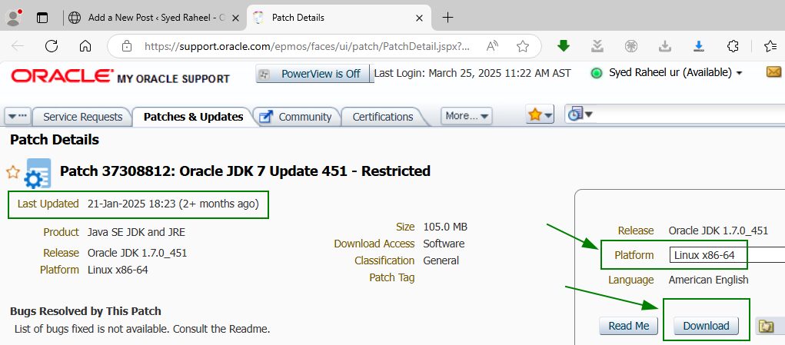The width and height of the screenshot is (785, 345).
Task: Go back to the previous page
Action: [x=18, y=47]
